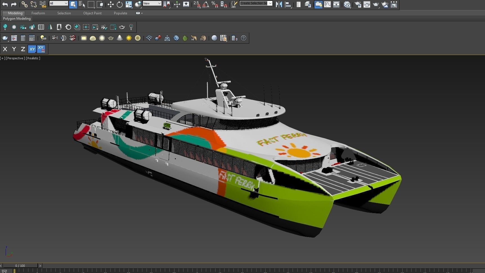
Task: Toggle Keyboard Shortcut Override icon
Action: [x=186, y=4]
